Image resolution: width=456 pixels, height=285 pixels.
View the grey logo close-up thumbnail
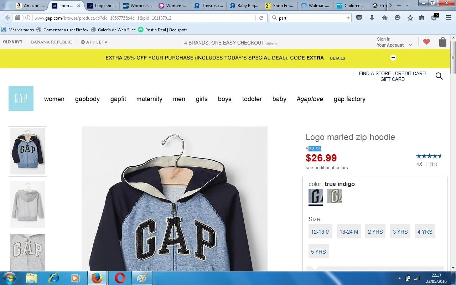point(27,252)
